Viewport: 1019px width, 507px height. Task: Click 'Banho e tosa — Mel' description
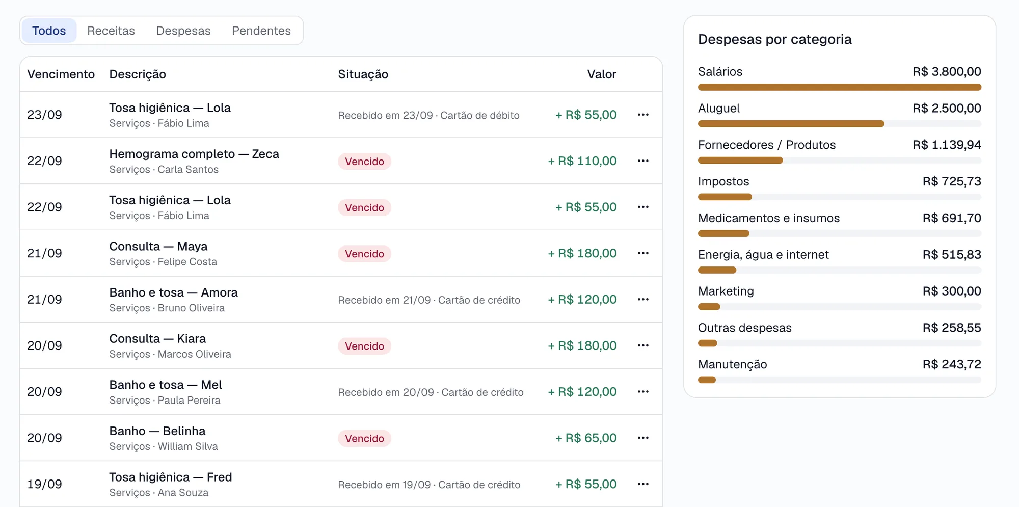(166, 385)
